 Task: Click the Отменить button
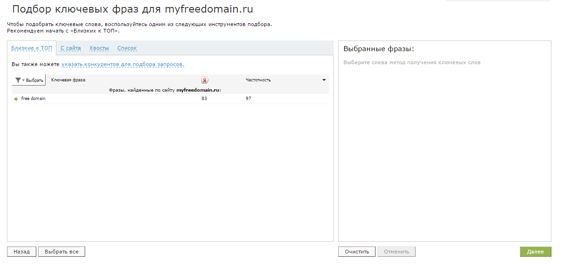pyautogui.click(x=396, y=252)
